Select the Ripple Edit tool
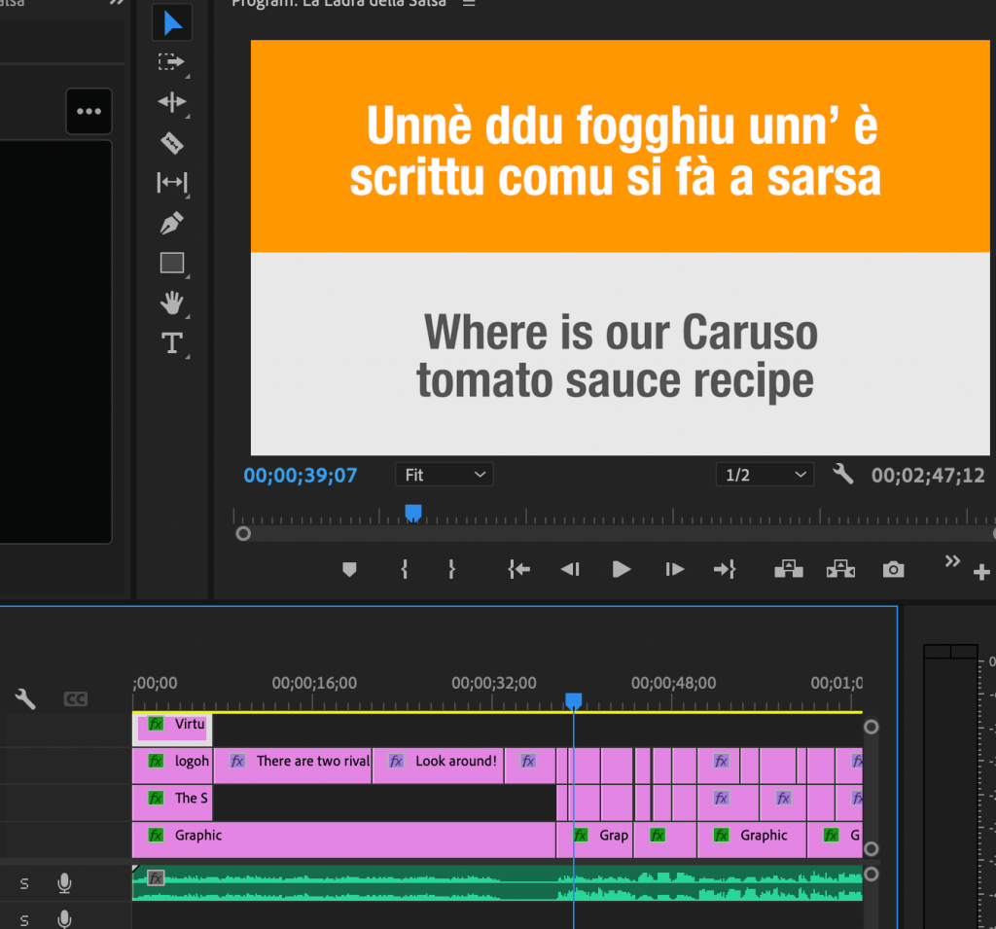 click(171, 102)
